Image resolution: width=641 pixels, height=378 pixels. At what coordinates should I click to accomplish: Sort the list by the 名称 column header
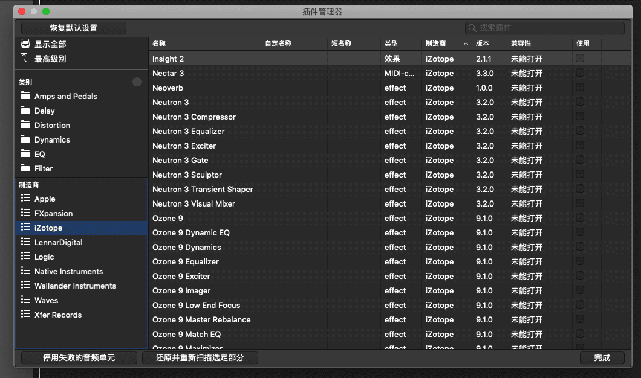(x=204, y=43)
